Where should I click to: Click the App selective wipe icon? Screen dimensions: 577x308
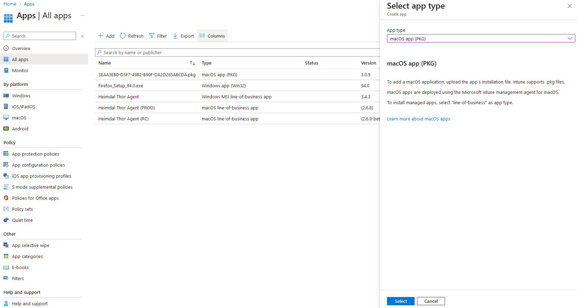point(6,245)
